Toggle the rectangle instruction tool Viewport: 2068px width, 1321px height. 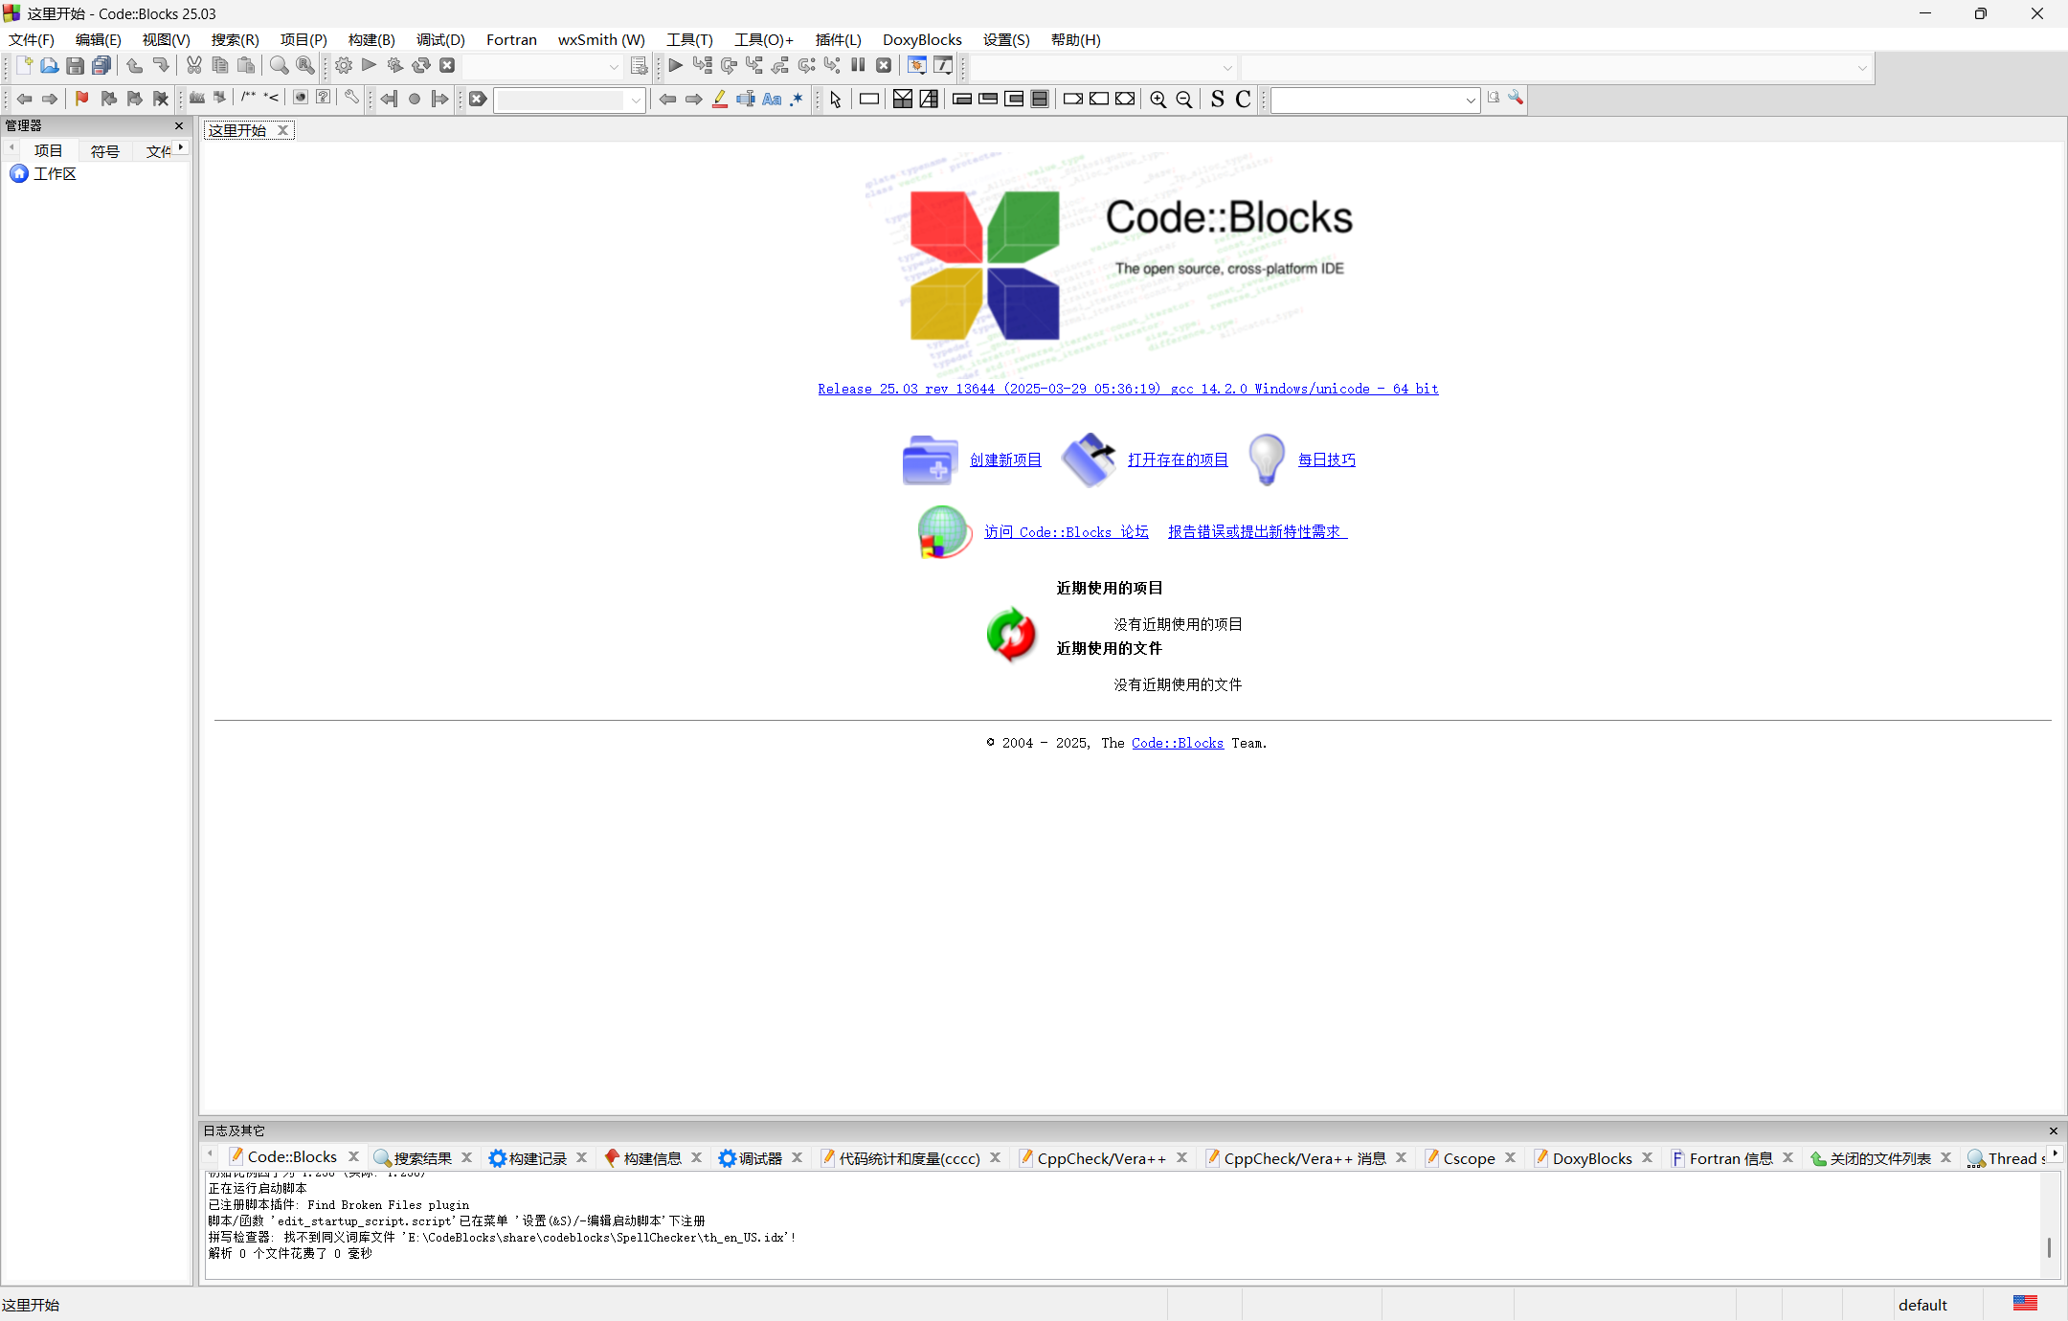pos(869,99)
